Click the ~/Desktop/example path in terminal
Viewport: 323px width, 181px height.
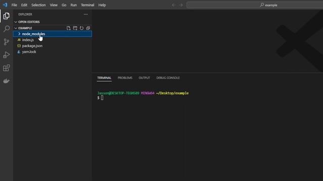tap(173, 93)
